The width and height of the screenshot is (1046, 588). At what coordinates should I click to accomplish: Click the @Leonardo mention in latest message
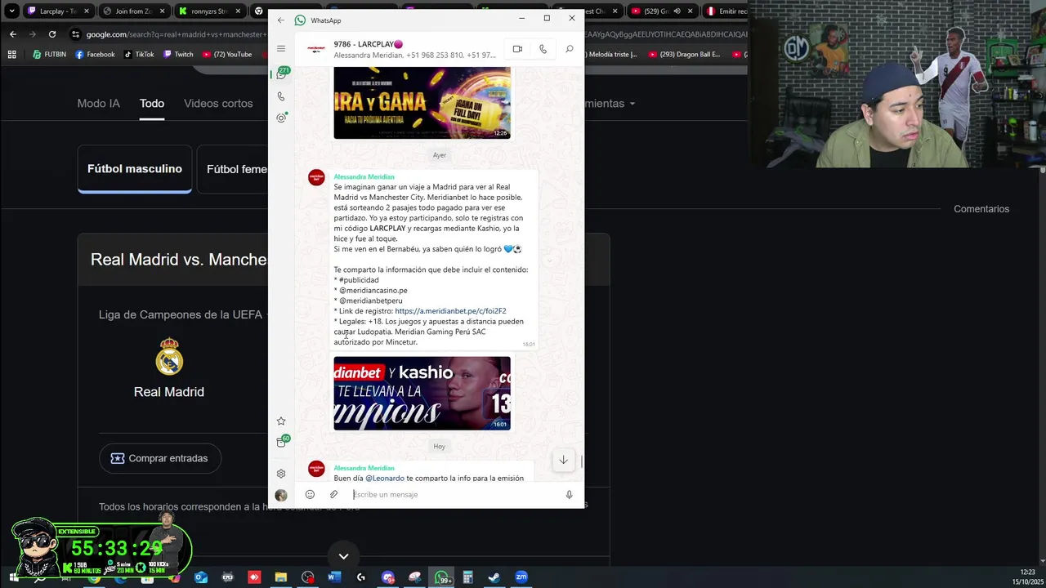pos(385,478)
